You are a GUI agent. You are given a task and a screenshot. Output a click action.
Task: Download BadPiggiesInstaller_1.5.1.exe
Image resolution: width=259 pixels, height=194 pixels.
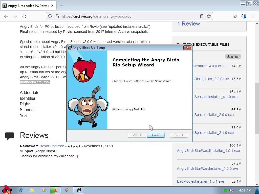[x=200, y=181]
